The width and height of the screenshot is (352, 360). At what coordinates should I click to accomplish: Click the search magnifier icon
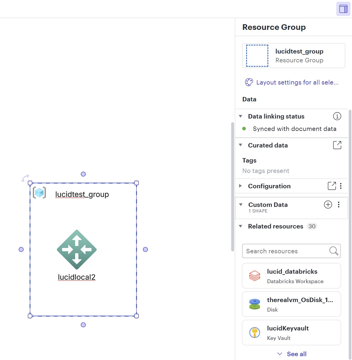tap(334, 251)
